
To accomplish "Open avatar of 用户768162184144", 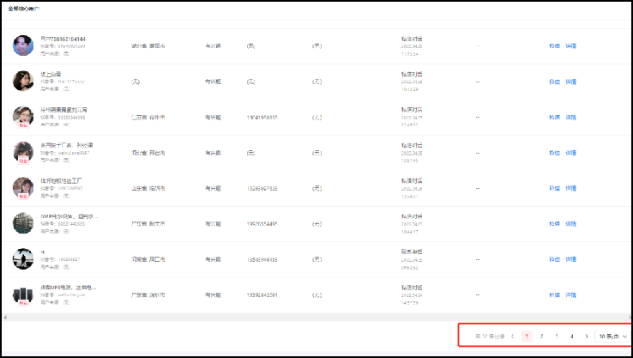I will tap(23, 46).
